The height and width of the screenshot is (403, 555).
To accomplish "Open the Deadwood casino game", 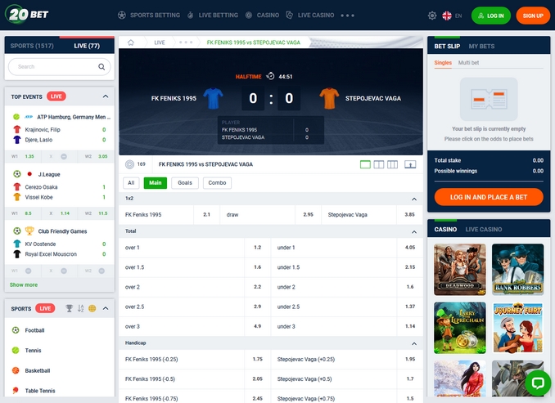I will (460, 270).
